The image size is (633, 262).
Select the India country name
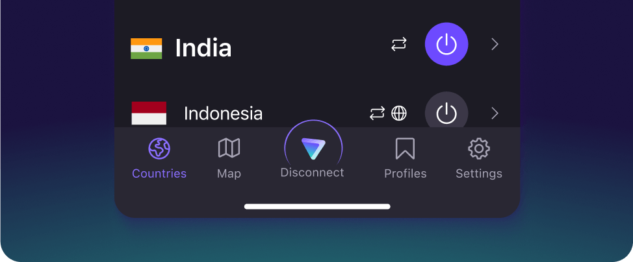coord(203,49)
